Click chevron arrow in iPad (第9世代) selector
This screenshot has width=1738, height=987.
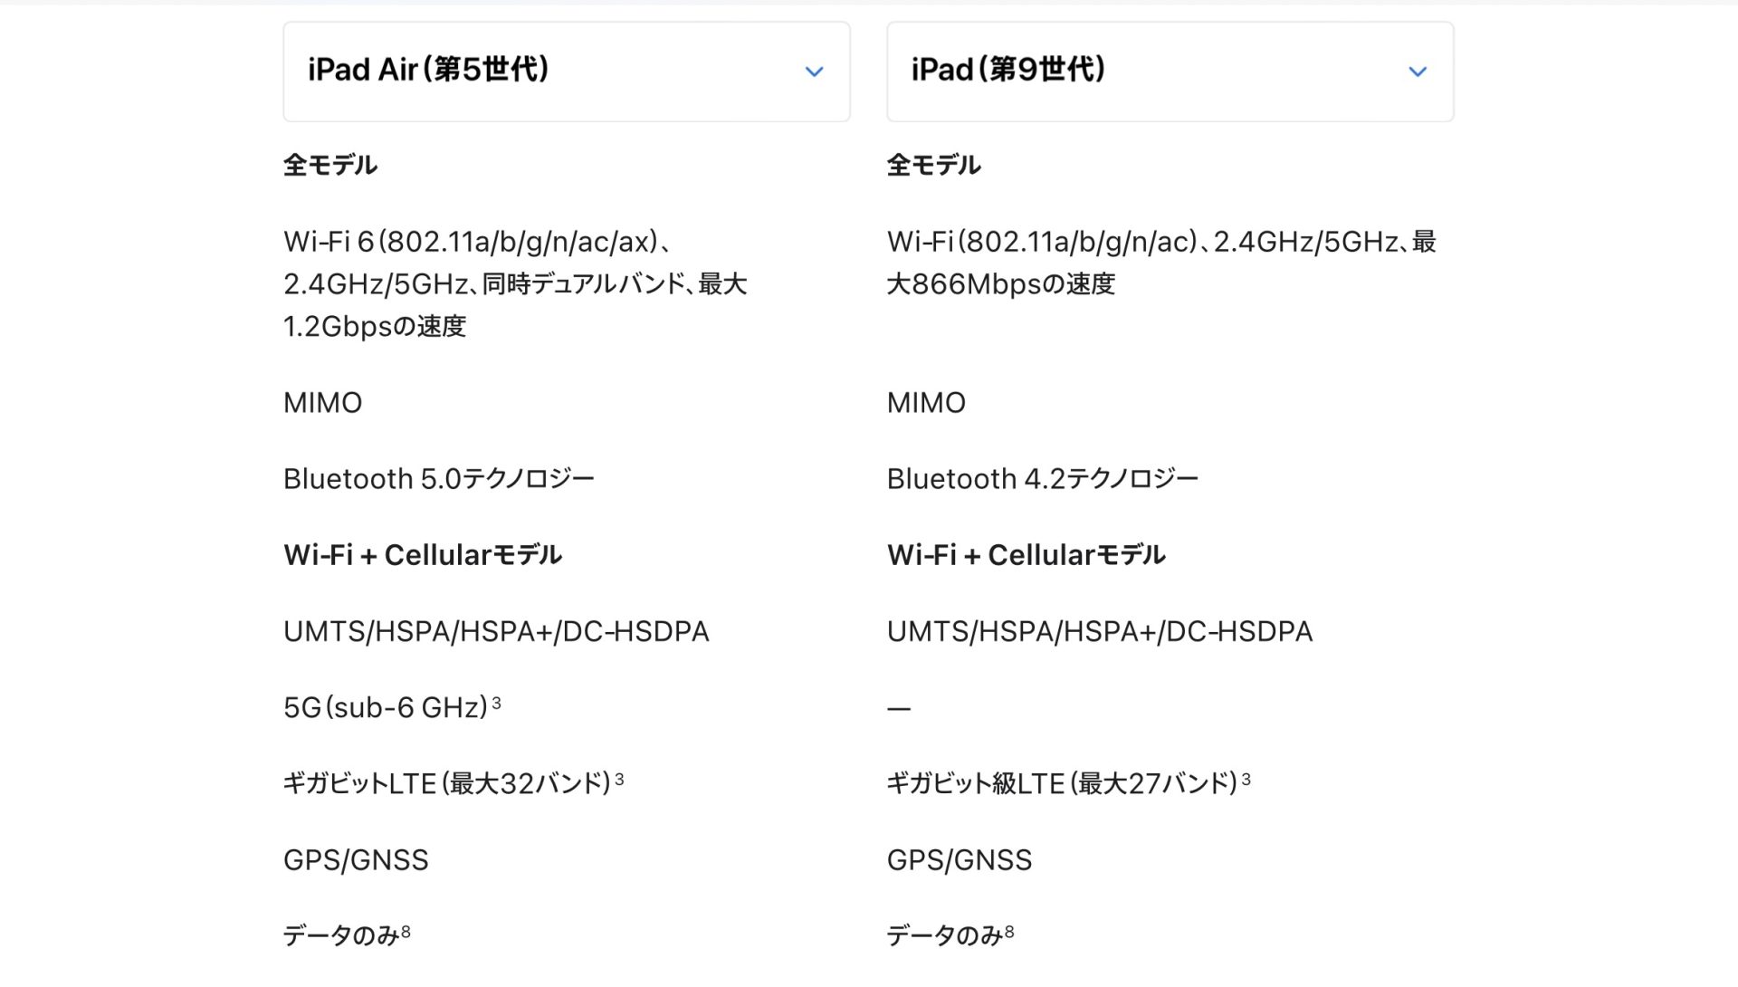point(1418,72)
